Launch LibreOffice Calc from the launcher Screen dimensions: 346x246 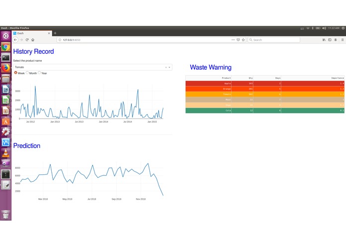pyautogui.click(x=6, y=100)
